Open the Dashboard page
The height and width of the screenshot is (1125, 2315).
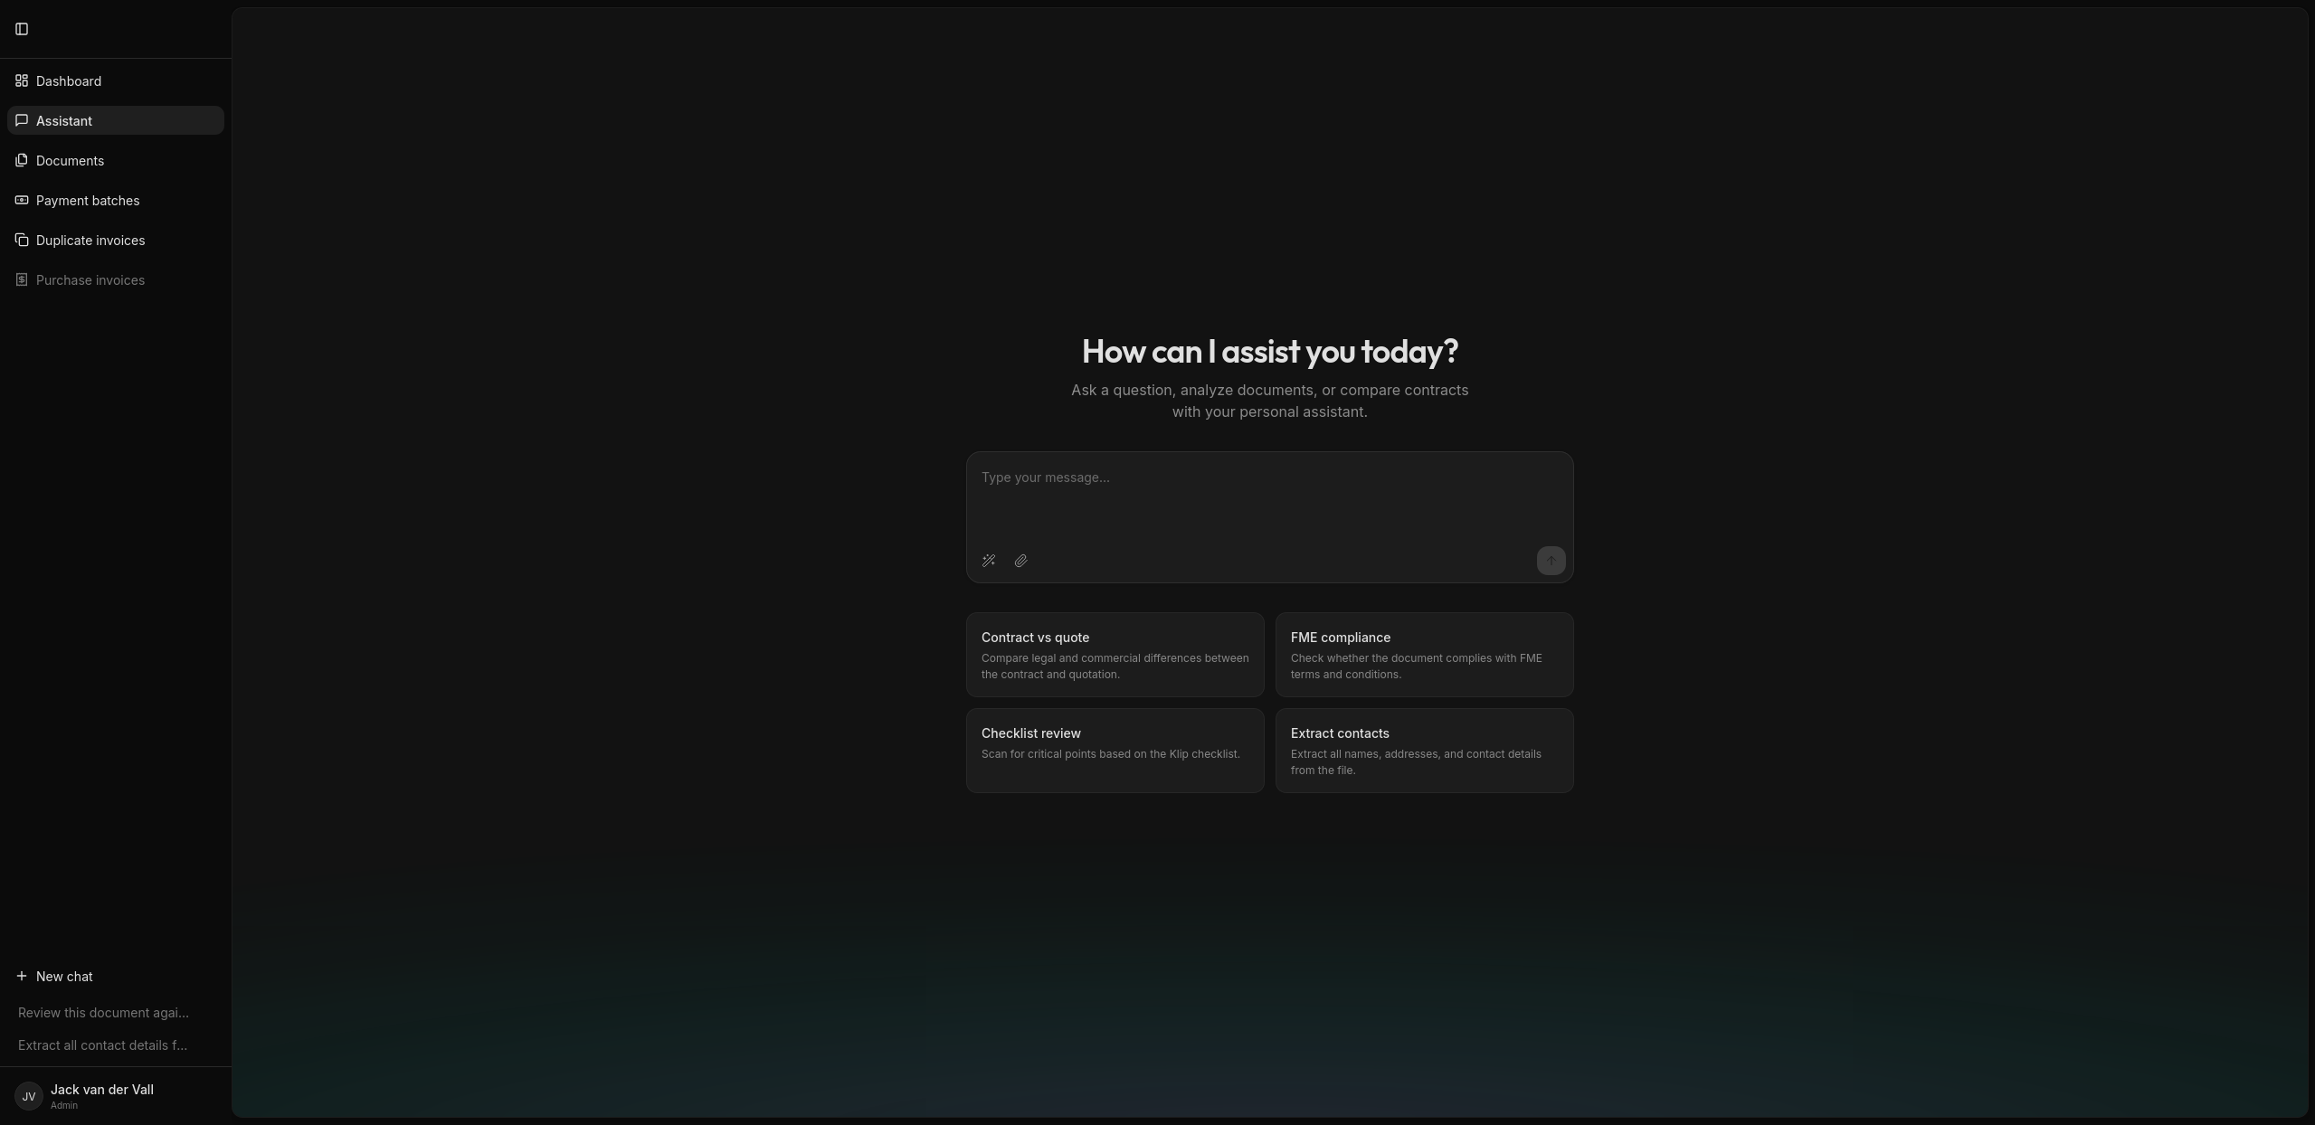116,80
